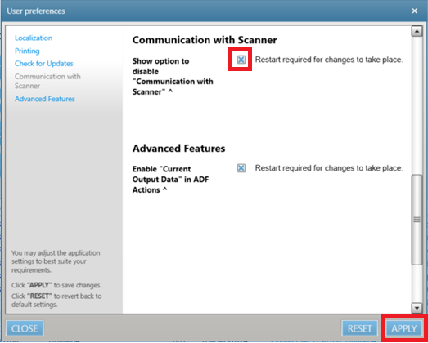This screenshot has height=343, width=428.
Task: Click the 'You may adjust the application' hint text
Action: [x=56, y=261]
